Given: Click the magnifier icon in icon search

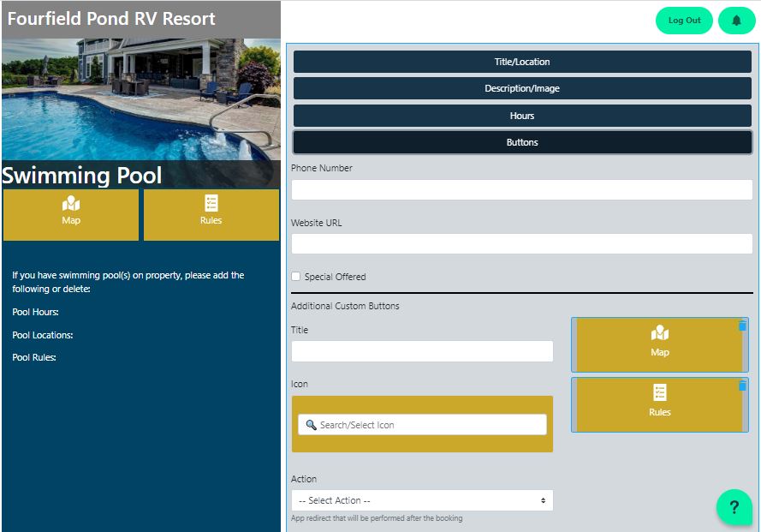Looking at the screenshot, I should (x=311, y=425).
